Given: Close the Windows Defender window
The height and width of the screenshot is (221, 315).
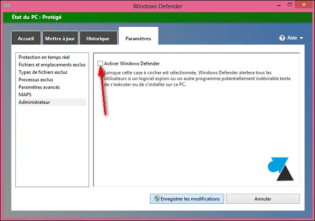Looking at the screenshot, I should [304, 5].
